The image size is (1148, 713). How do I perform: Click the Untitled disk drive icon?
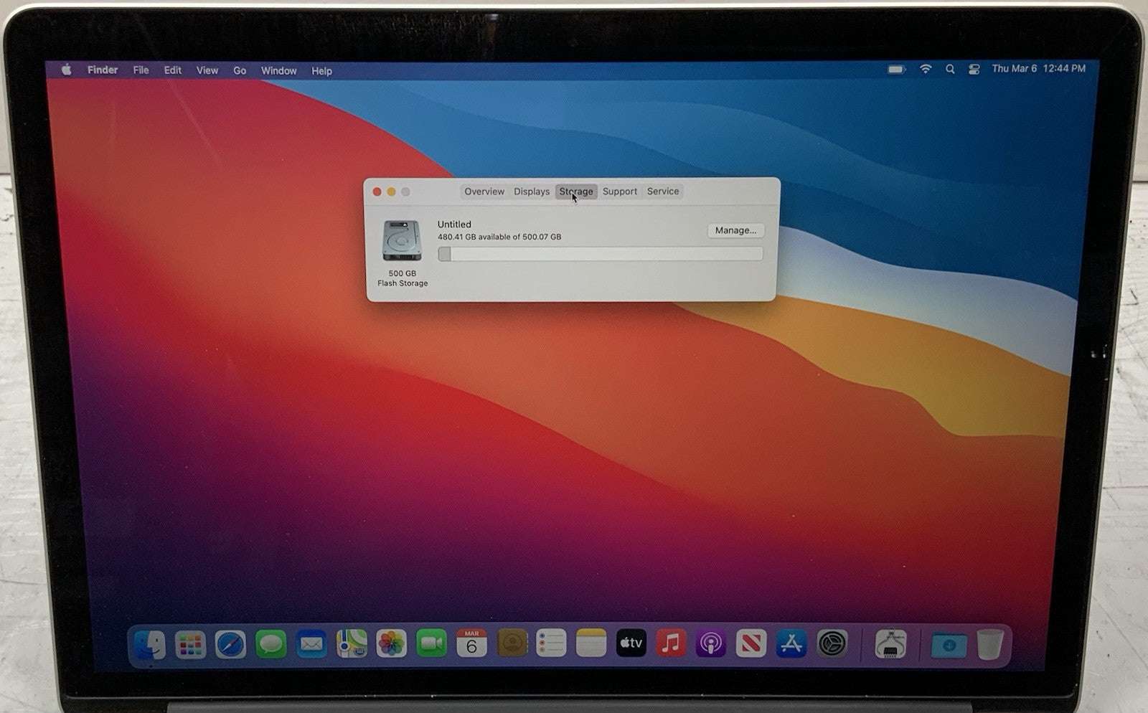(402, 240)
